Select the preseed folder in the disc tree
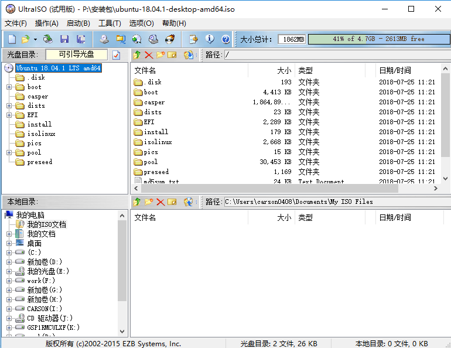 40,162
